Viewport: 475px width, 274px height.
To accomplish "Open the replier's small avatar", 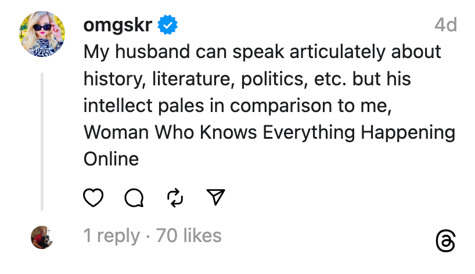I will 42,237.
